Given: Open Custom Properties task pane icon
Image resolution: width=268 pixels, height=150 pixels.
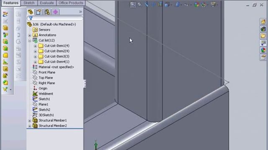Looking at the screenshot, I should click(x=263, y=57).
